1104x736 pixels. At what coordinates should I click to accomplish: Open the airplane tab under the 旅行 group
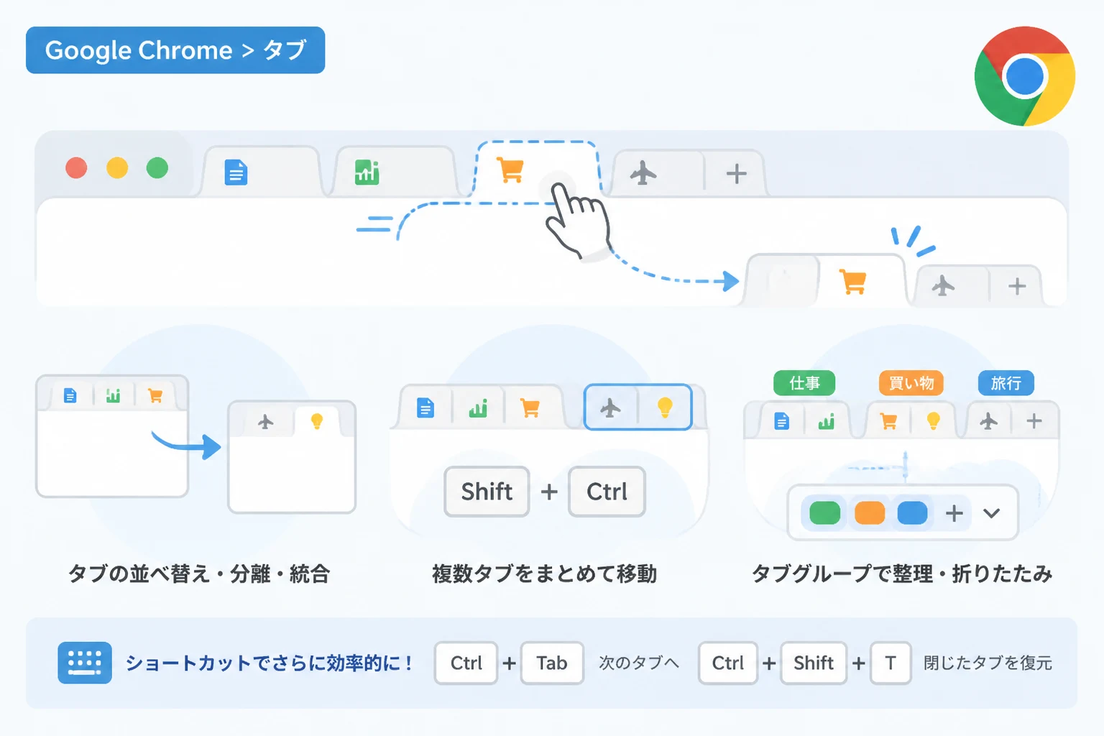989,421
